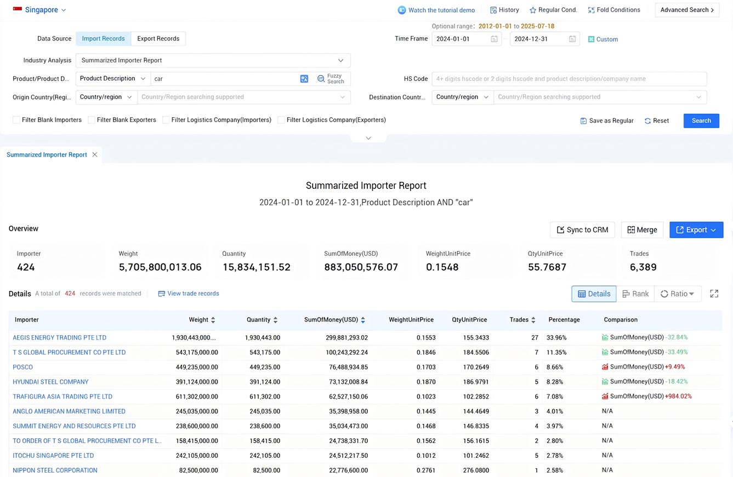Open TRAFIGURA ASIA TRADING PTE LTD link
Viewport: 733px width, 477px height.
(62, 397)
